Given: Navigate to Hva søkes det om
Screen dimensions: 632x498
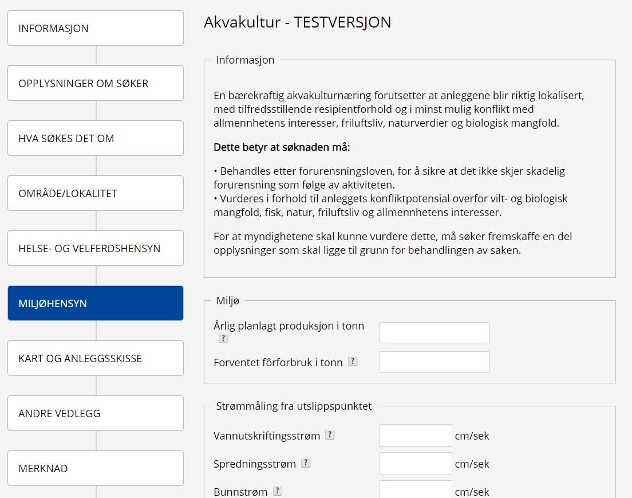Looking at the screenshot, I should point(96,138).
